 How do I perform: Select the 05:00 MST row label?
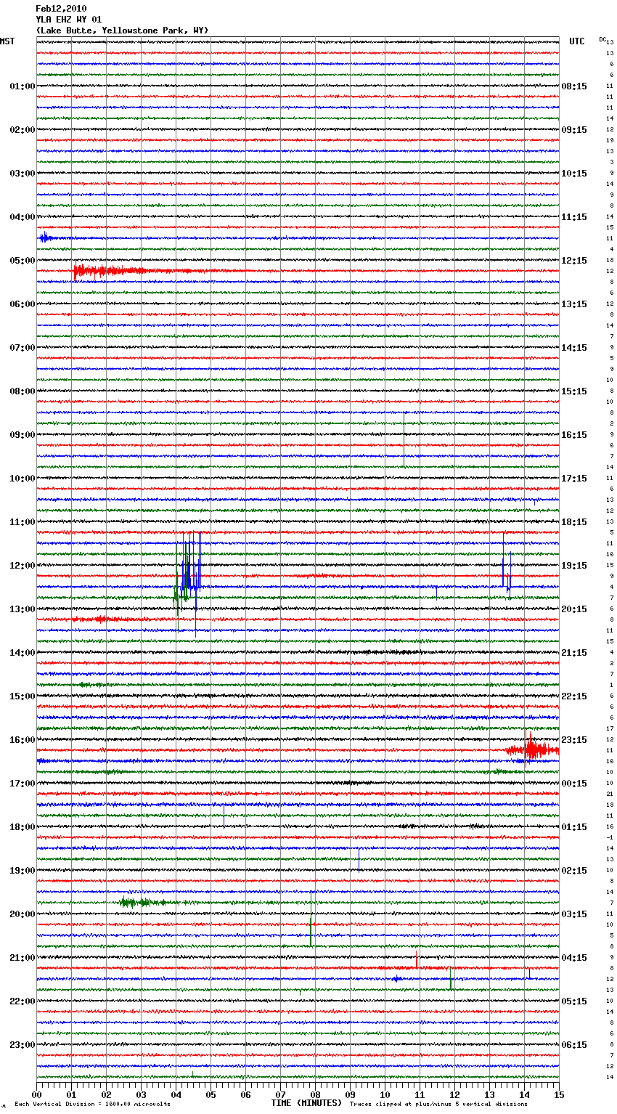23,261
